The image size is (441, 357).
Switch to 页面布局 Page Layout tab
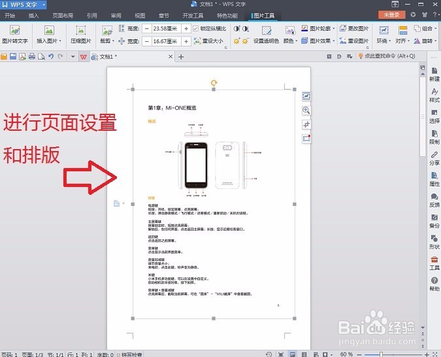point(63,16)
